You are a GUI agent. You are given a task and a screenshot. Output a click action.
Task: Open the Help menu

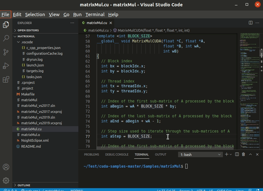point(113,15)
